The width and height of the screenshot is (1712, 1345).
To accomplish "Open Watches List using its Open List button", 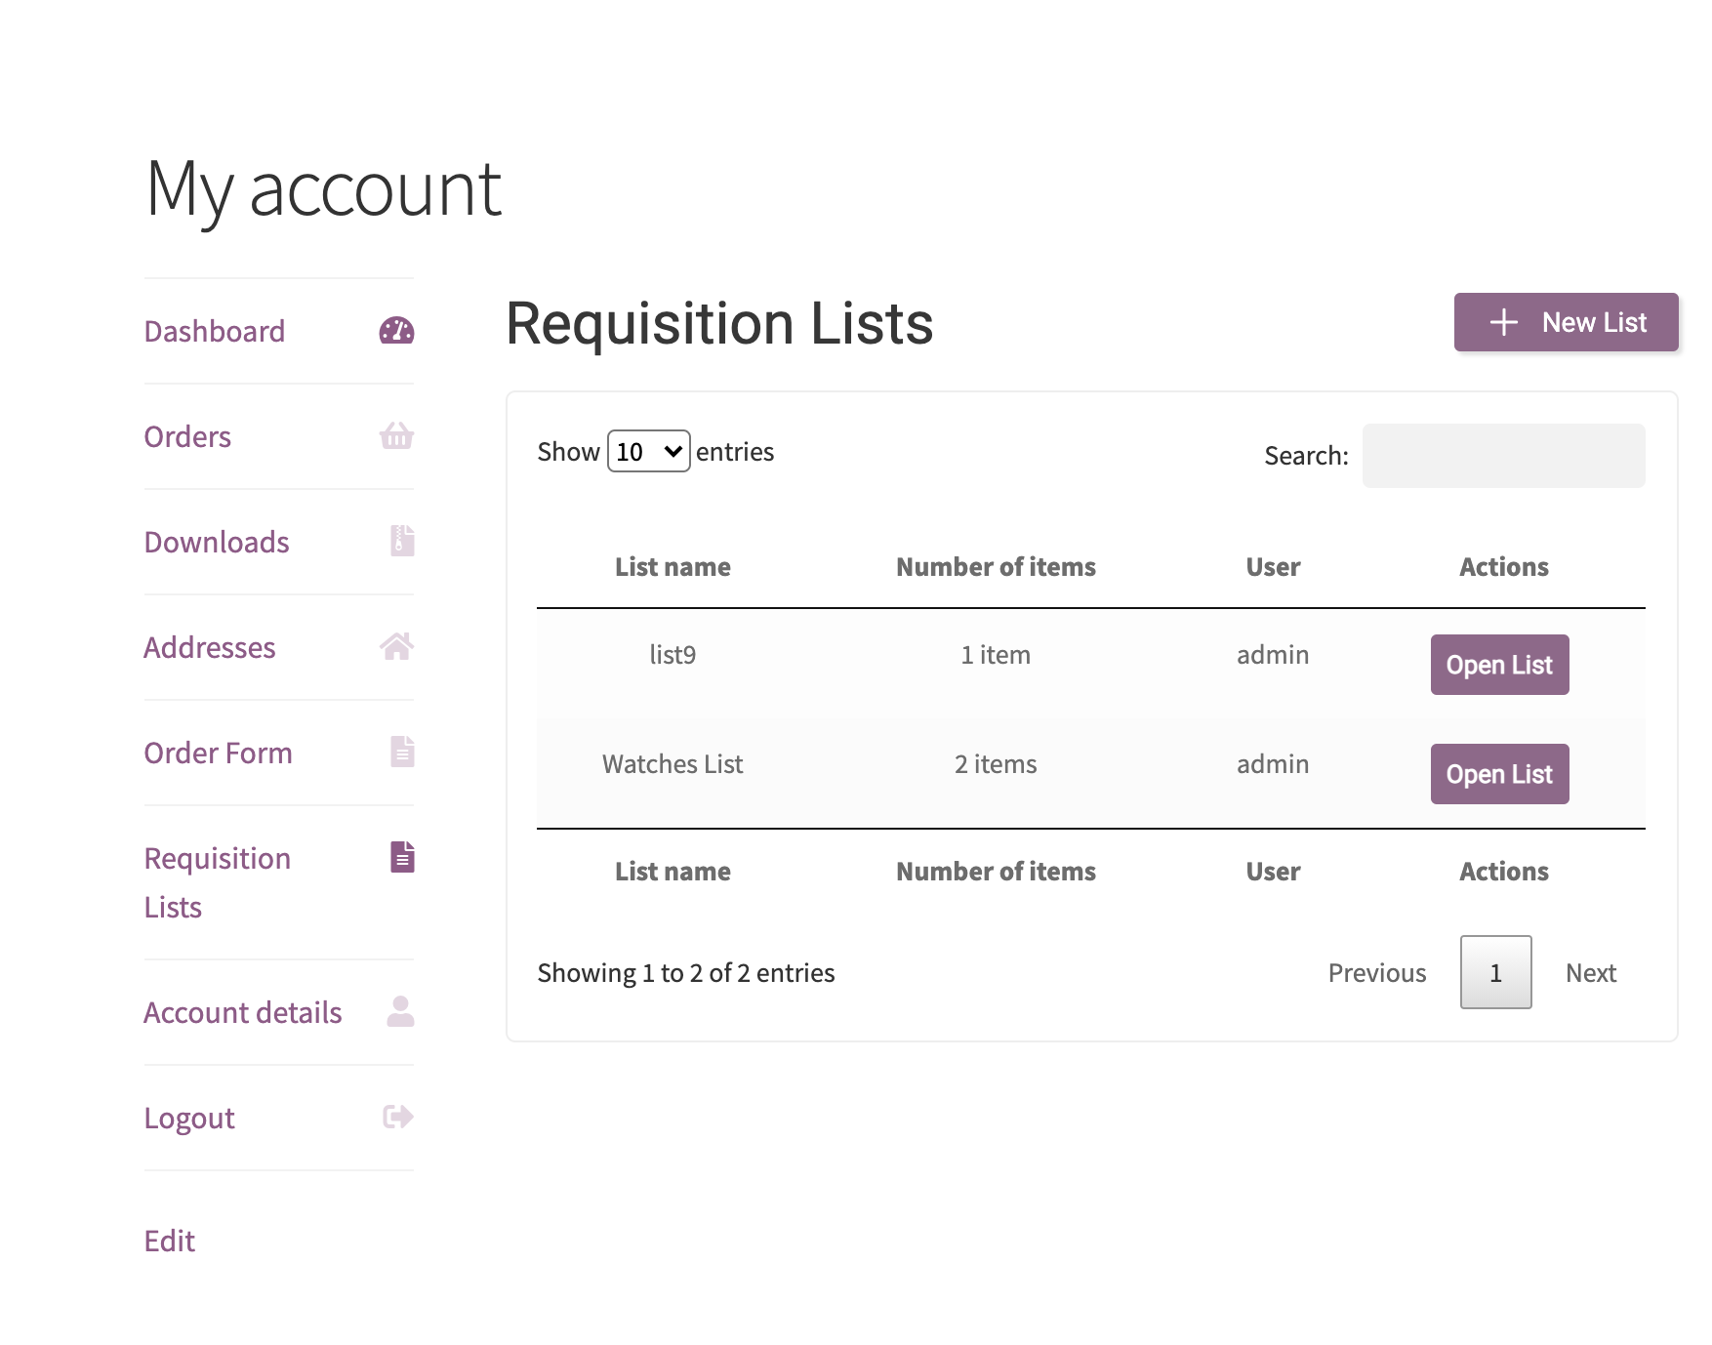I will 1499,773.
